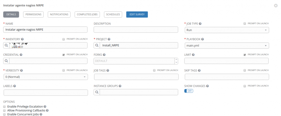The width and height of the screenshot is (281, 116).
Task: Click the Inventory text field
Action: 48,45
